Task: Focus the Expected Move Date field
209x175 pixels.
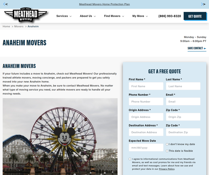Action: [146, 147]
